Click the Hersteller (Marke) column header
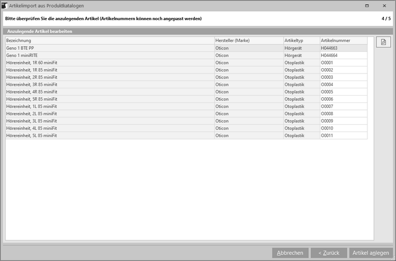Image resolution: width=396 pixels, height=261 pixels. click(249, 41)
